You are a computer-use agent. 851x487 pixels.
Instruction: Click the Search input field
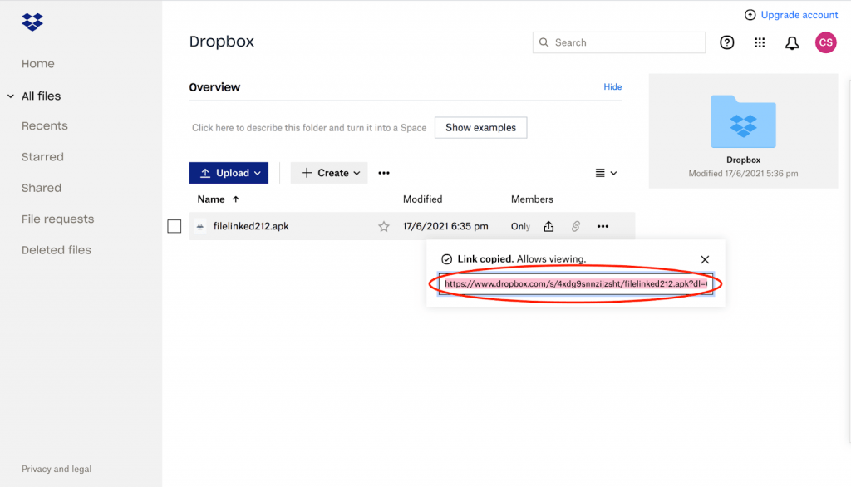tap(618, 42)
